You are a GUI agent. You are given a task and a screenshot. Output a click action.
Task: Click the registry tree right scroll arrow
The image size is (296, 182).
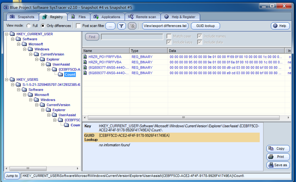point(78,168)
